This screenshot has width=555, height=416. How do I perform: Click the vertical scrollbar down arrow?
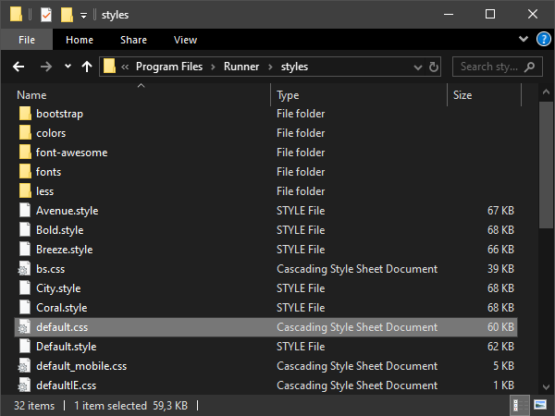click(x=546, y=387)
